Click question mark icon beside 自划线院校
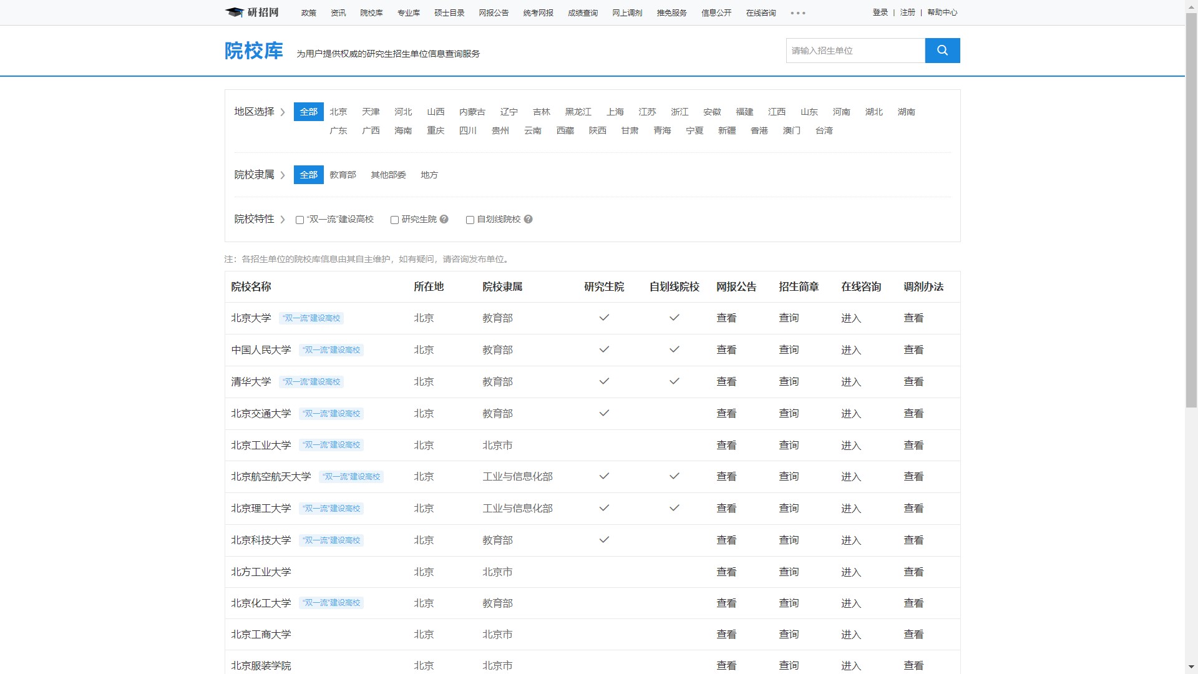This screenshot has height=674, width=1198. pos(528,219)
